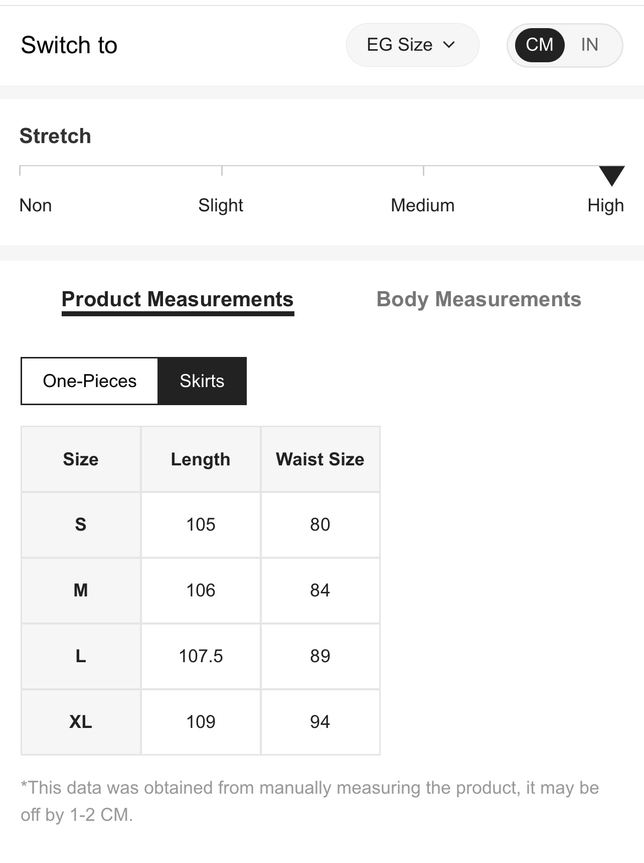Switch units to IN

coord(589,45)
